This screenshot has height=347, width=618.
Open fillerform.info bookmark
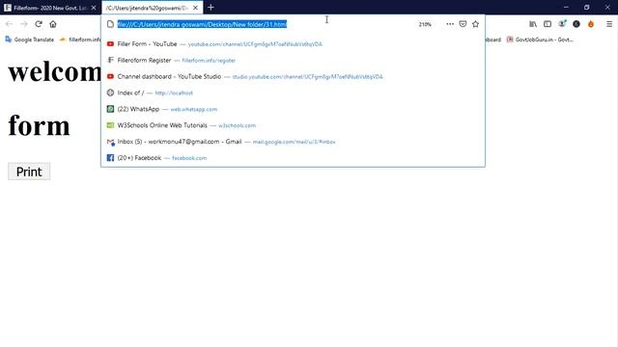(x=80, y=40)
